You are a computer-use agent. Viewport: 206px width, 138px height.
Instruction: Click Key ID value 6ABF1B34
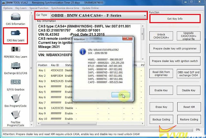pyautogui.click(x=57, y=76)
